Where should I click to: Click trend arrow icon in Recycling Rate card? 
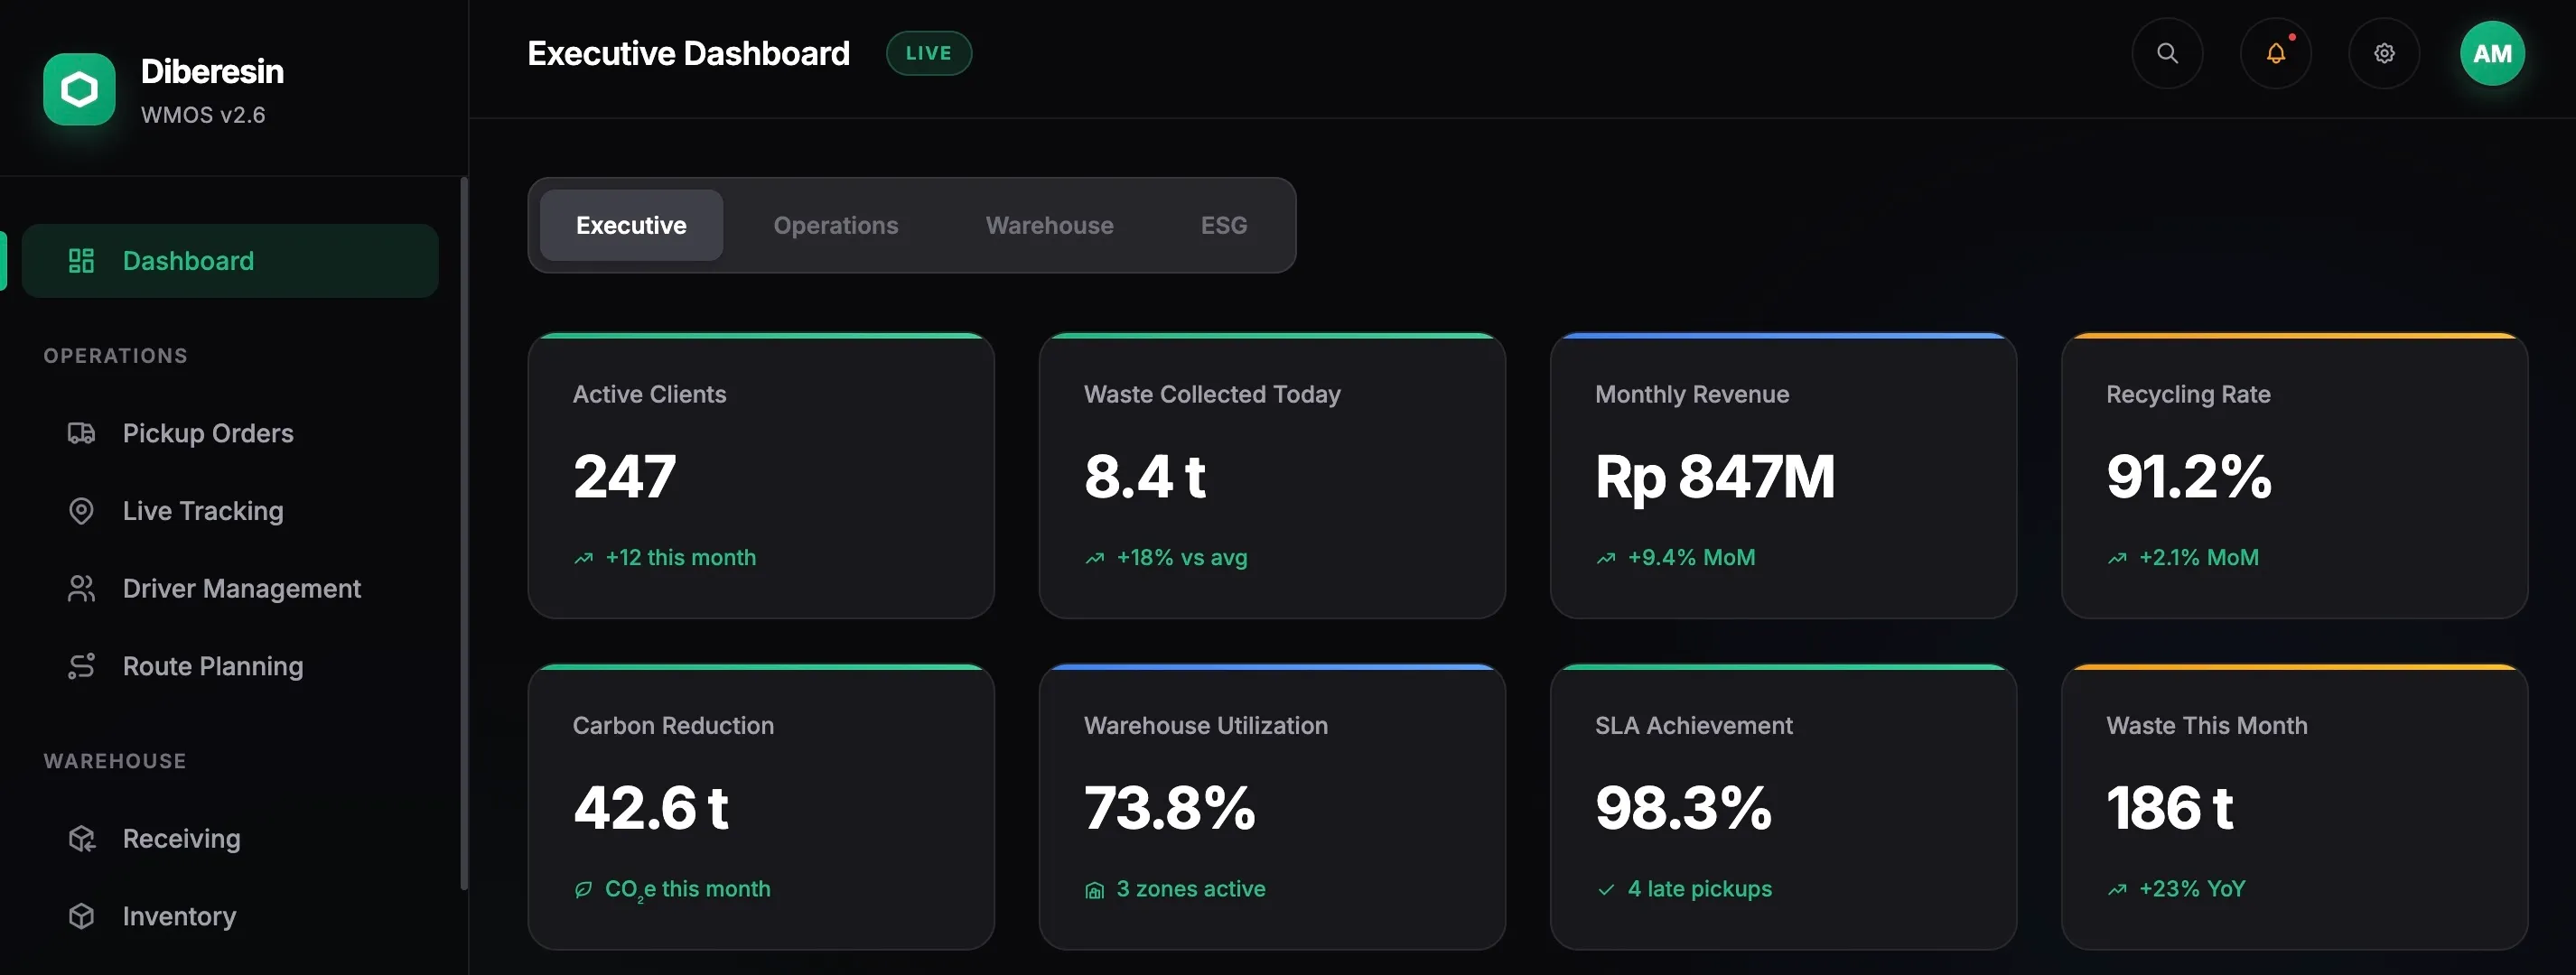[x=2117, y=558]
